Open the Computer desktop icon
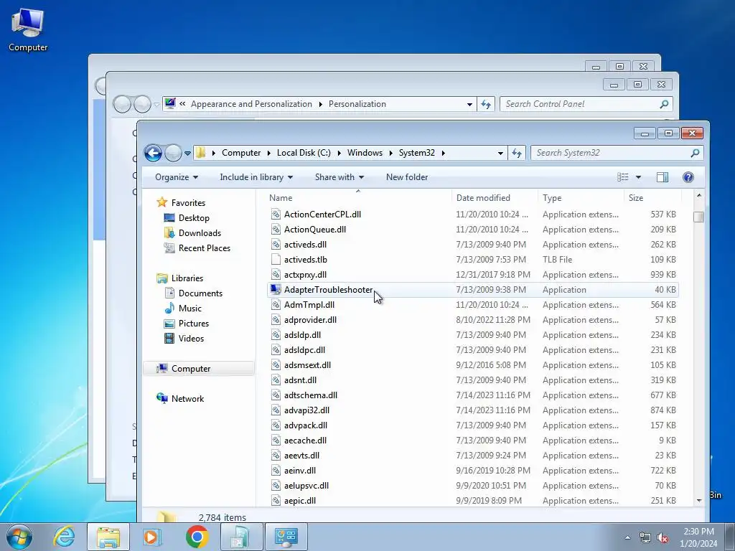 coord(28,30)
